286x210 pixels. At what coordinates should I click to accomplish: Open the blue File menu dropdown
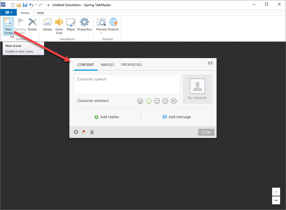click(8, 13)
